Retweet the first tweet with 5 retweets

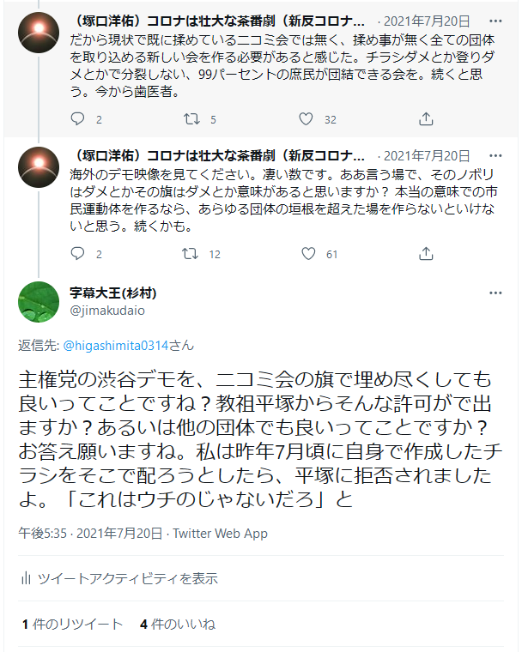click(191, 119)
